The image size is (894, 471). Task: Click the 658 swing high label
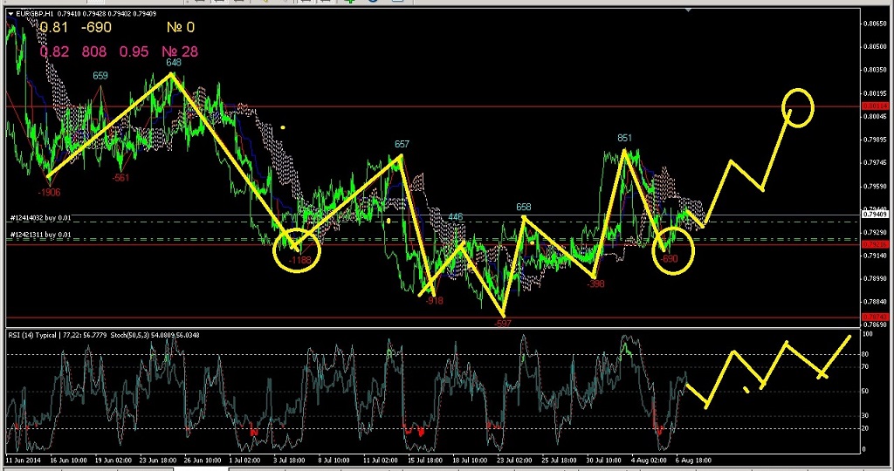[524, 208]
